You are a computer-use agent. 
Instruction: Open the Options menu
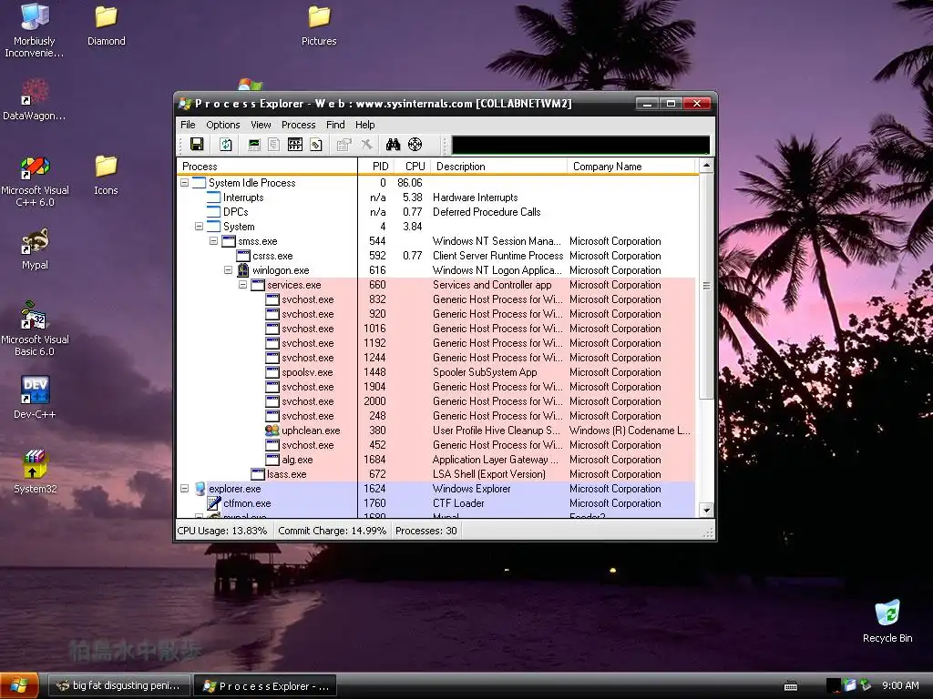[222, 125]
